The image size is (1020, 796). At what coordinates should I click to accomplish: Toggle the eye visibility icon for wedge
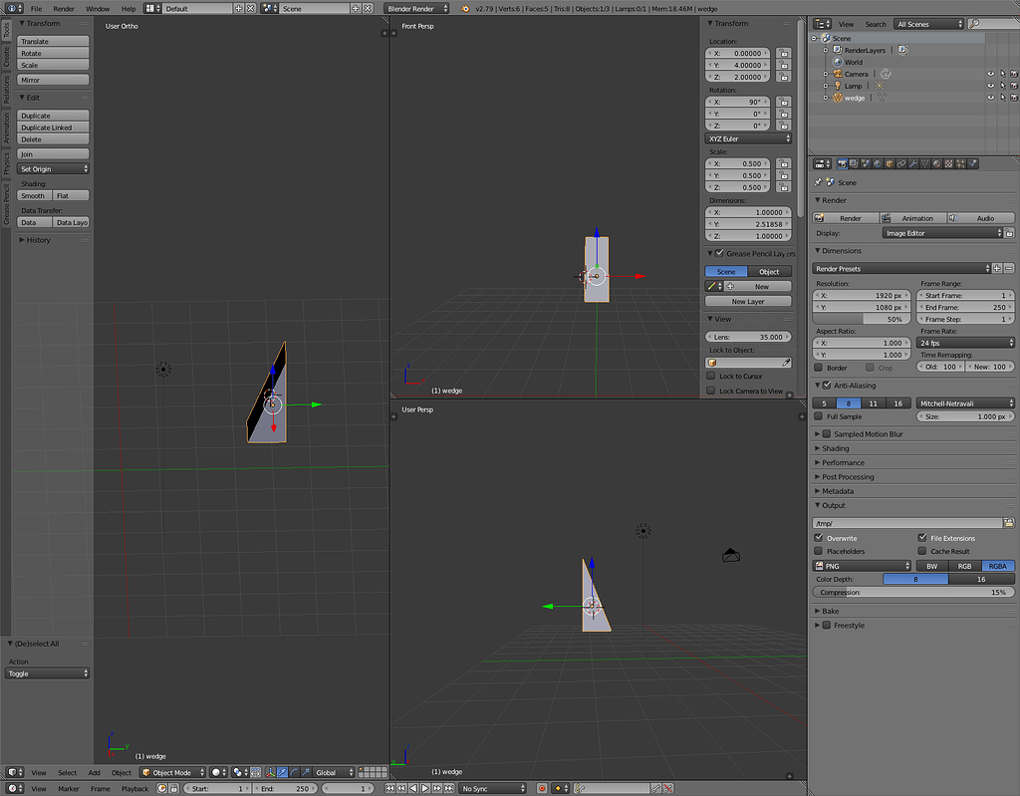click(990, 97)
